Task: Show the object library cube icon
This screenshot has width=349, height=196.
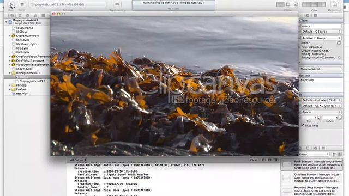Action: (316, 148)
